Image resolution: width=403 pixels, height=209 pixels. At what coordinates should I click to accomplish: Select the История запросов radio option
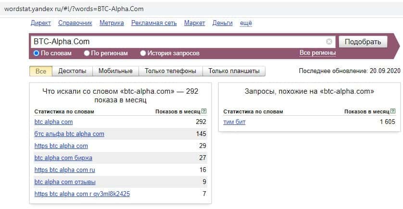[x=143, y=53]
